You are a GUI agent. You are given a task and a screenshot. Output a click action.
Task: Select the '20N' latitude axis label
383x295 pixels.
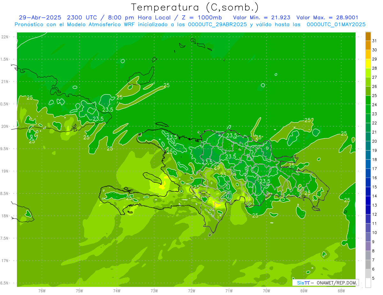click(x=5, y=126)
